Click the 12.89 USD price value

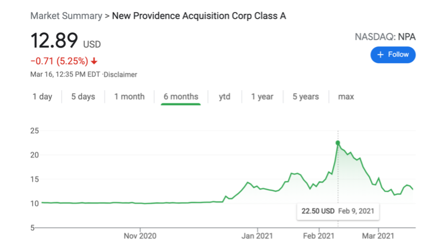(x=66, y=41)
